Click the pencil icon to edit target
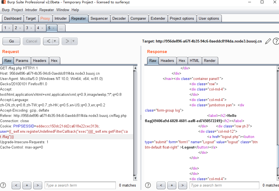The width and height of the screenshot is (279, 191). [x=268, y=41]
